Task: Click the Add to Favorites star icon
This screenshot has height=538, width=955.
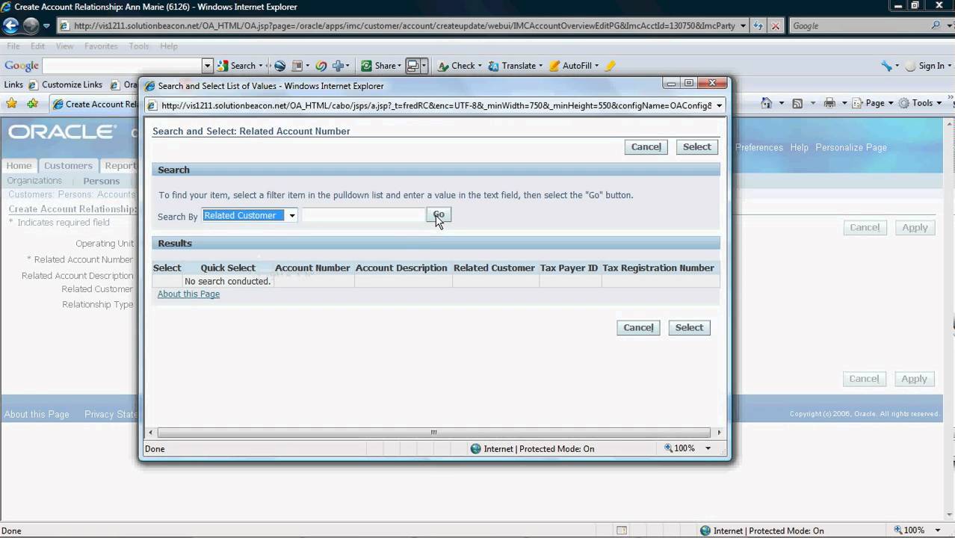Action: tap(32, 104)
